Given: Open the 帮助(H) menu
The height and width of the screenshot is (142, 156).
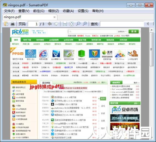Looking at the screenshot, I should tap(98, 11).
